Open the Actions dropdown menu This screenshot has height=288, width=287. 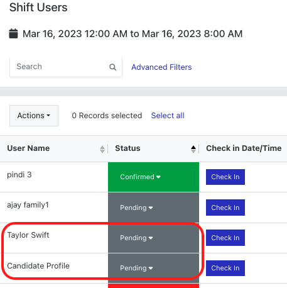tap(34, 116)
